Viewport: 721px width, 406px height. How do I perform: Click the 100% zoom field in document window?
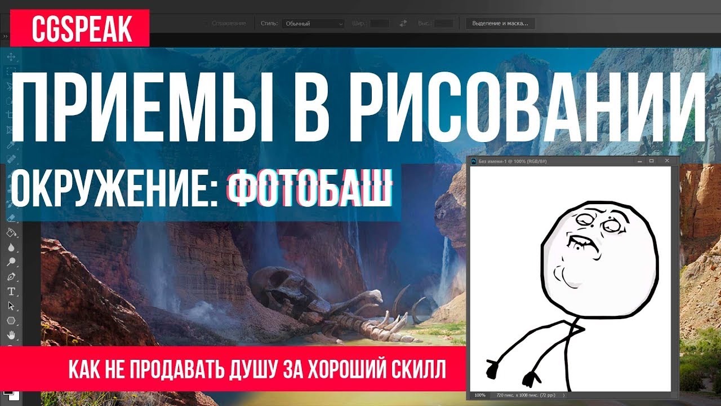point(480,395)
